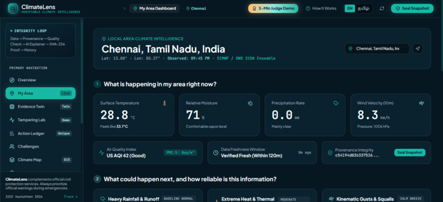Click the pin icon in location search
Image resolution: width=443 pixels, height=202 pixels.
coord(350,48)
